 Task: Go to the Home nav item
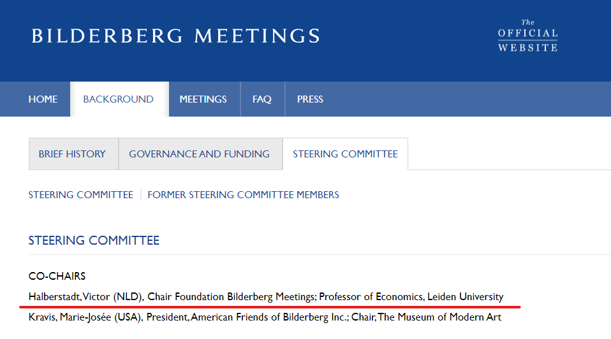pyautogui.click(x=43, y=99)
